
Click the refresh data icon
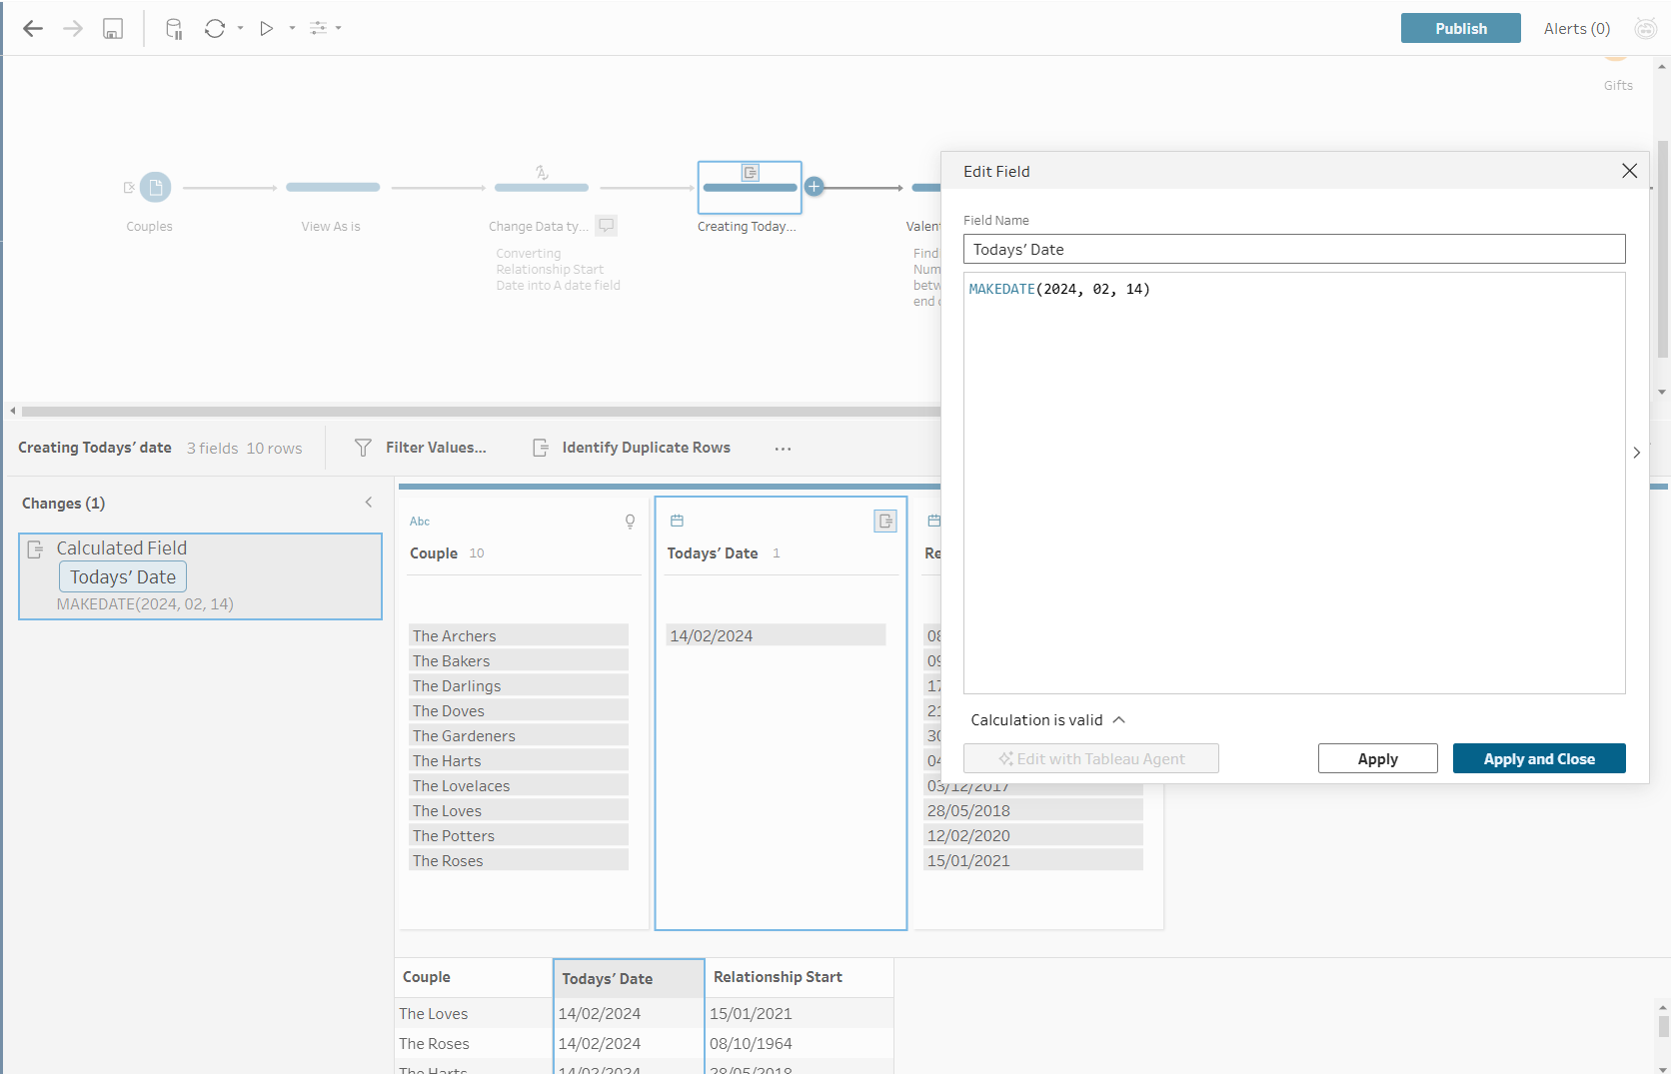214,29
